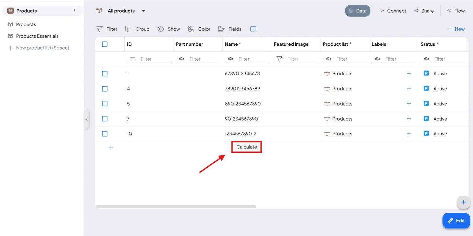Add a label to row 9012345678901
Image resolution: width=473 pixels, height=236 pixels.
click(409, 119)
